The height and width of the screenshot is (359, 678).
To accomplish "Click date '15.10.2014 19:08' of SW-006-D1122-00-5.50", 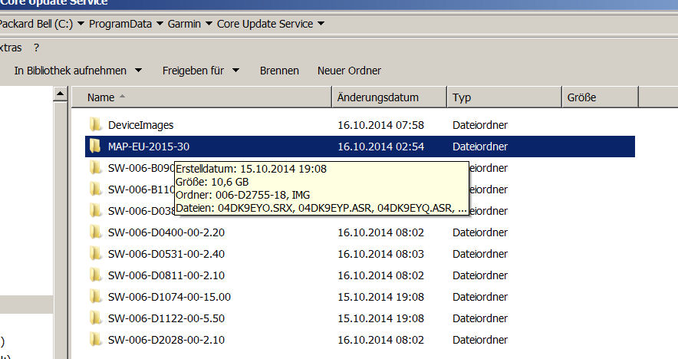I will click(x=381, y=318).
